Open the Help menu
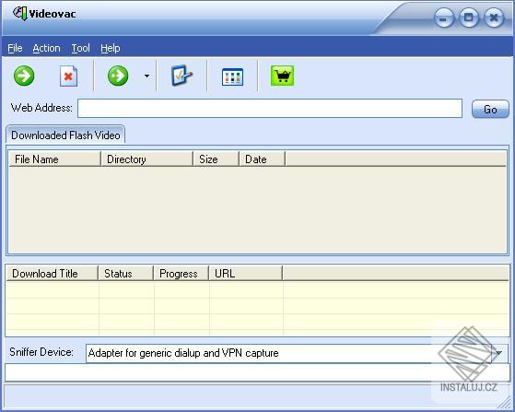 pos(110,48)
